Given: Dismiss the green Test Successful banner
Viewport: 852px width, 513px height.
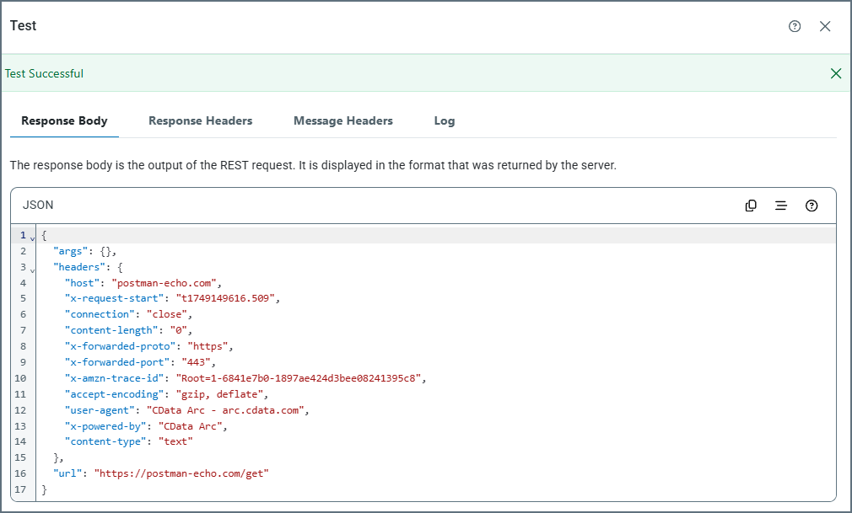Looking at the screenshot, I should coord(836,73).
